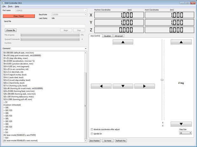Click the Close / Reset button
The image size is (197, 147).
(19, 16)
